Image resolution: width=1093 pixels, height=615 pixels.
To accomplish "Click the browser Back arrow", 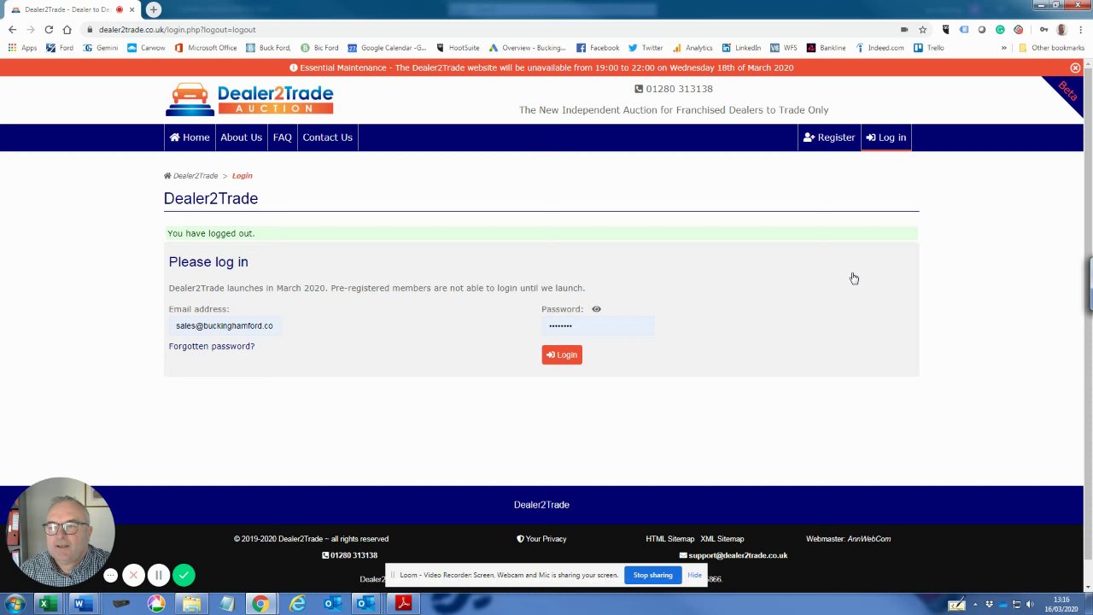I will click(12, 29).
